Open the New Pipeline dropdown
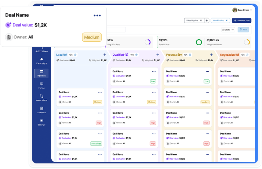Viewport: 262px width, 169px height. [x=220, y=20]
